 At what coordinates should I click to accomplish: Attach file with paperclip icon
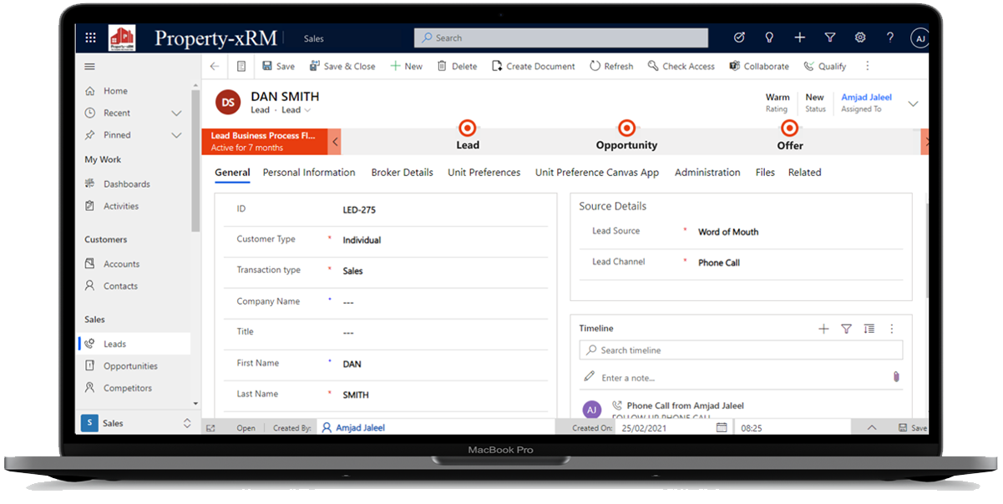click(x=896, y=376)
